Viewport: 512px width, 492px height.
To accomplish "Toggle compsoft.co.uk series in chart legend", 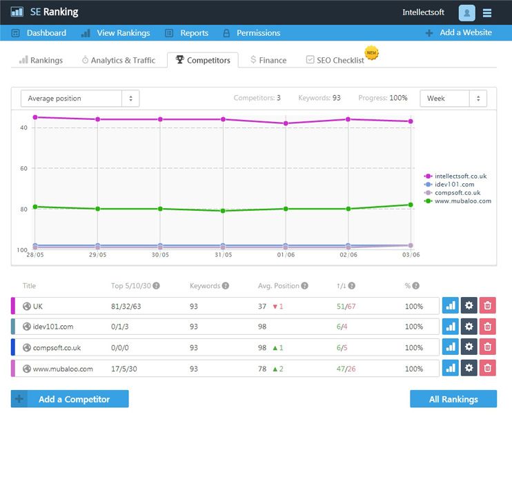I will (452, 193).
